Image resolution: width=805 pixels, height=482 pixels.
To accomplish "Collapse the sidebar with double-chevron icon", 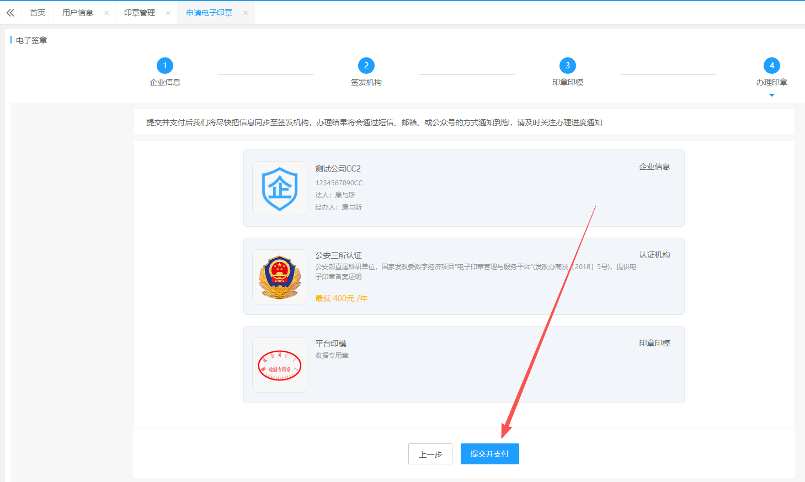I will (x=10, y=13).
